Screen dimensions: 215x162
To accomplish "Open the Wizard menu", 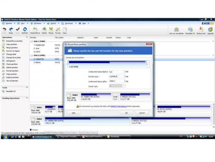I will pos(53,23).
